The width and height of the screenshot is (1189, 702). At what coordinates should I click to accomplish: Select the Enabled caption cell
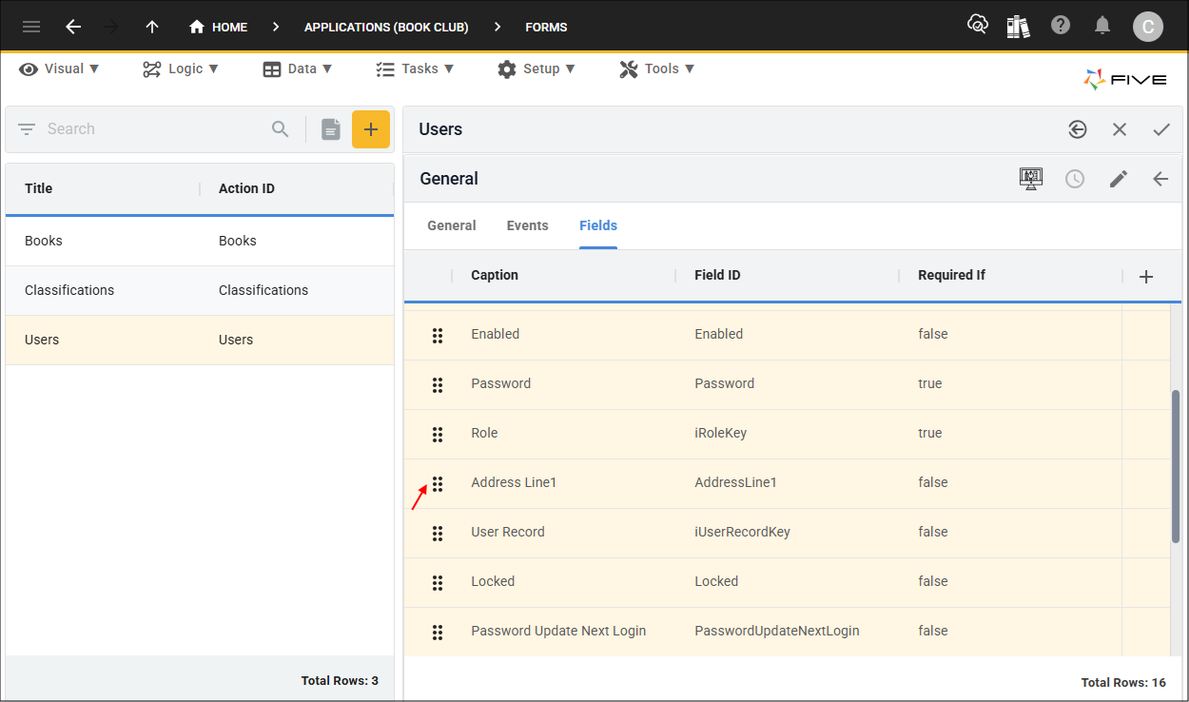[x=496, y=334]
